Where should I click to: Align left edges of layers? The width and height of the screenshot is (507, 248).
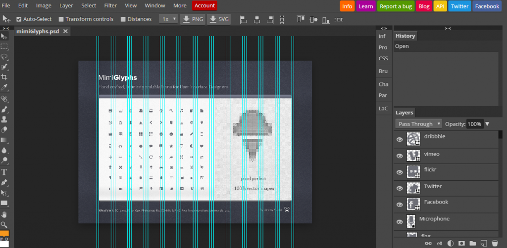[x=244, y=20]
